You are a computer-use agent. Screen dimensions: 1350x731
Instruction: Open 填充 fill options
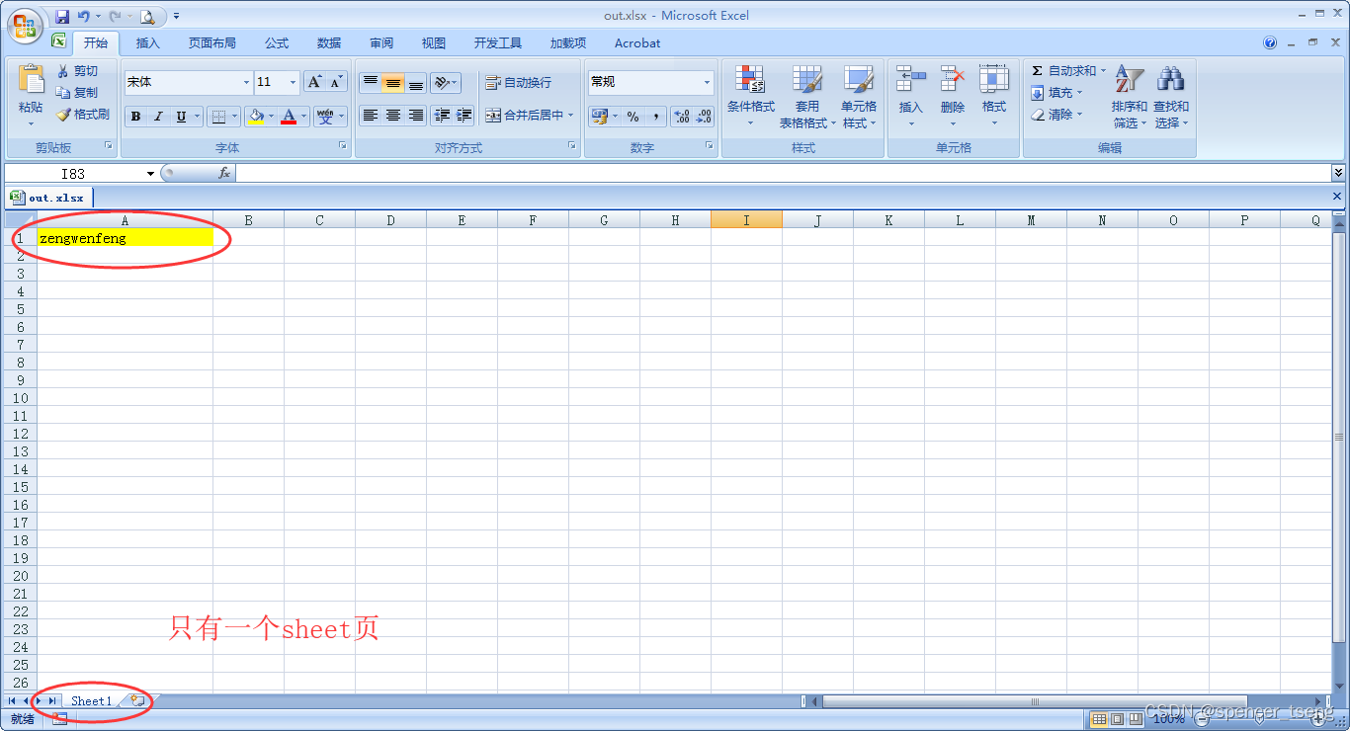pos(1056,93)
